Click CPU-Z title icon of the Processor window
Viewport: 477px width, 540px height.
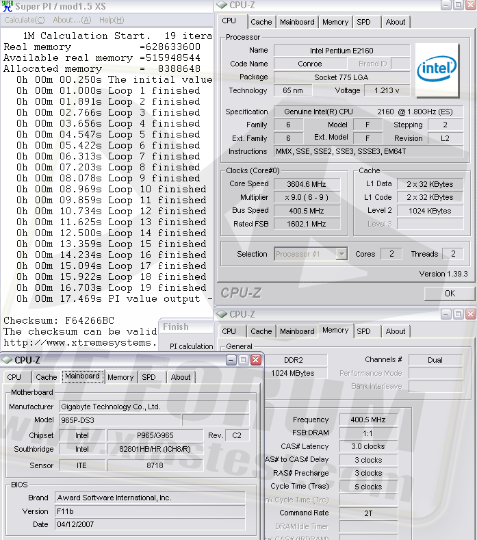click(x=222, y=5)
